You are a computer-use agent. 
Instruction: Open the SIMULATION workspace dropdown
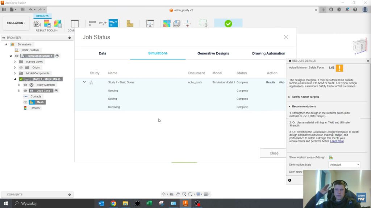[16, 23]
